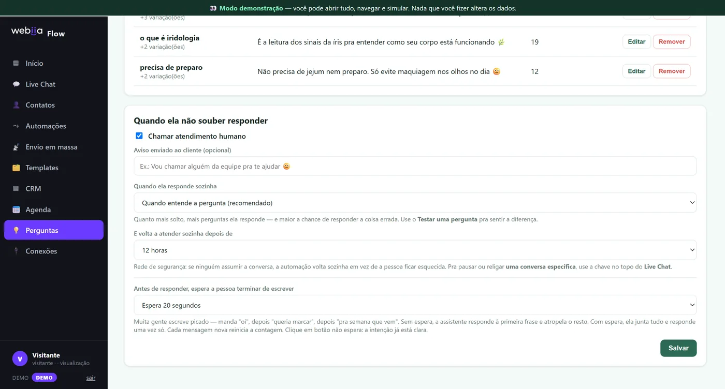Remove the 'precisa de preparo' question
The height and width of the screenshot is (389, 725).
coord(672,71)
